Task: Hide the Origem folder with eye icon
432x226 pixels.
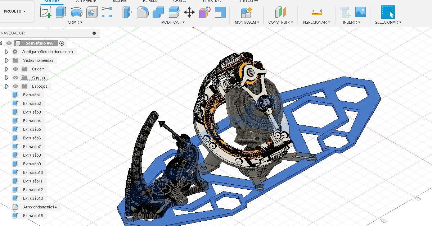Action: tap(15, 69)
